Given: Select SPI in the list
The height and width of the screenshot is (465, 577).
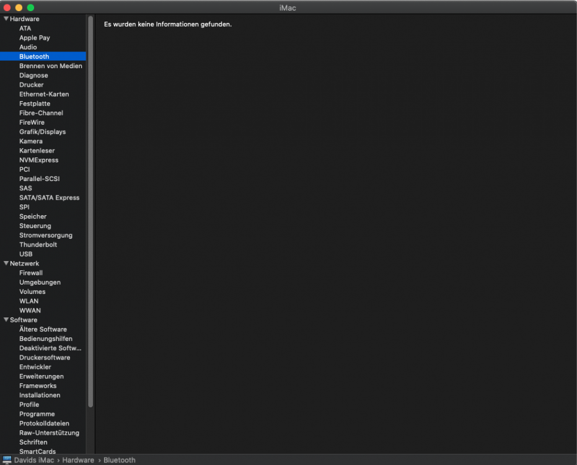Looking at the screenshot, I should coord(24,207).
